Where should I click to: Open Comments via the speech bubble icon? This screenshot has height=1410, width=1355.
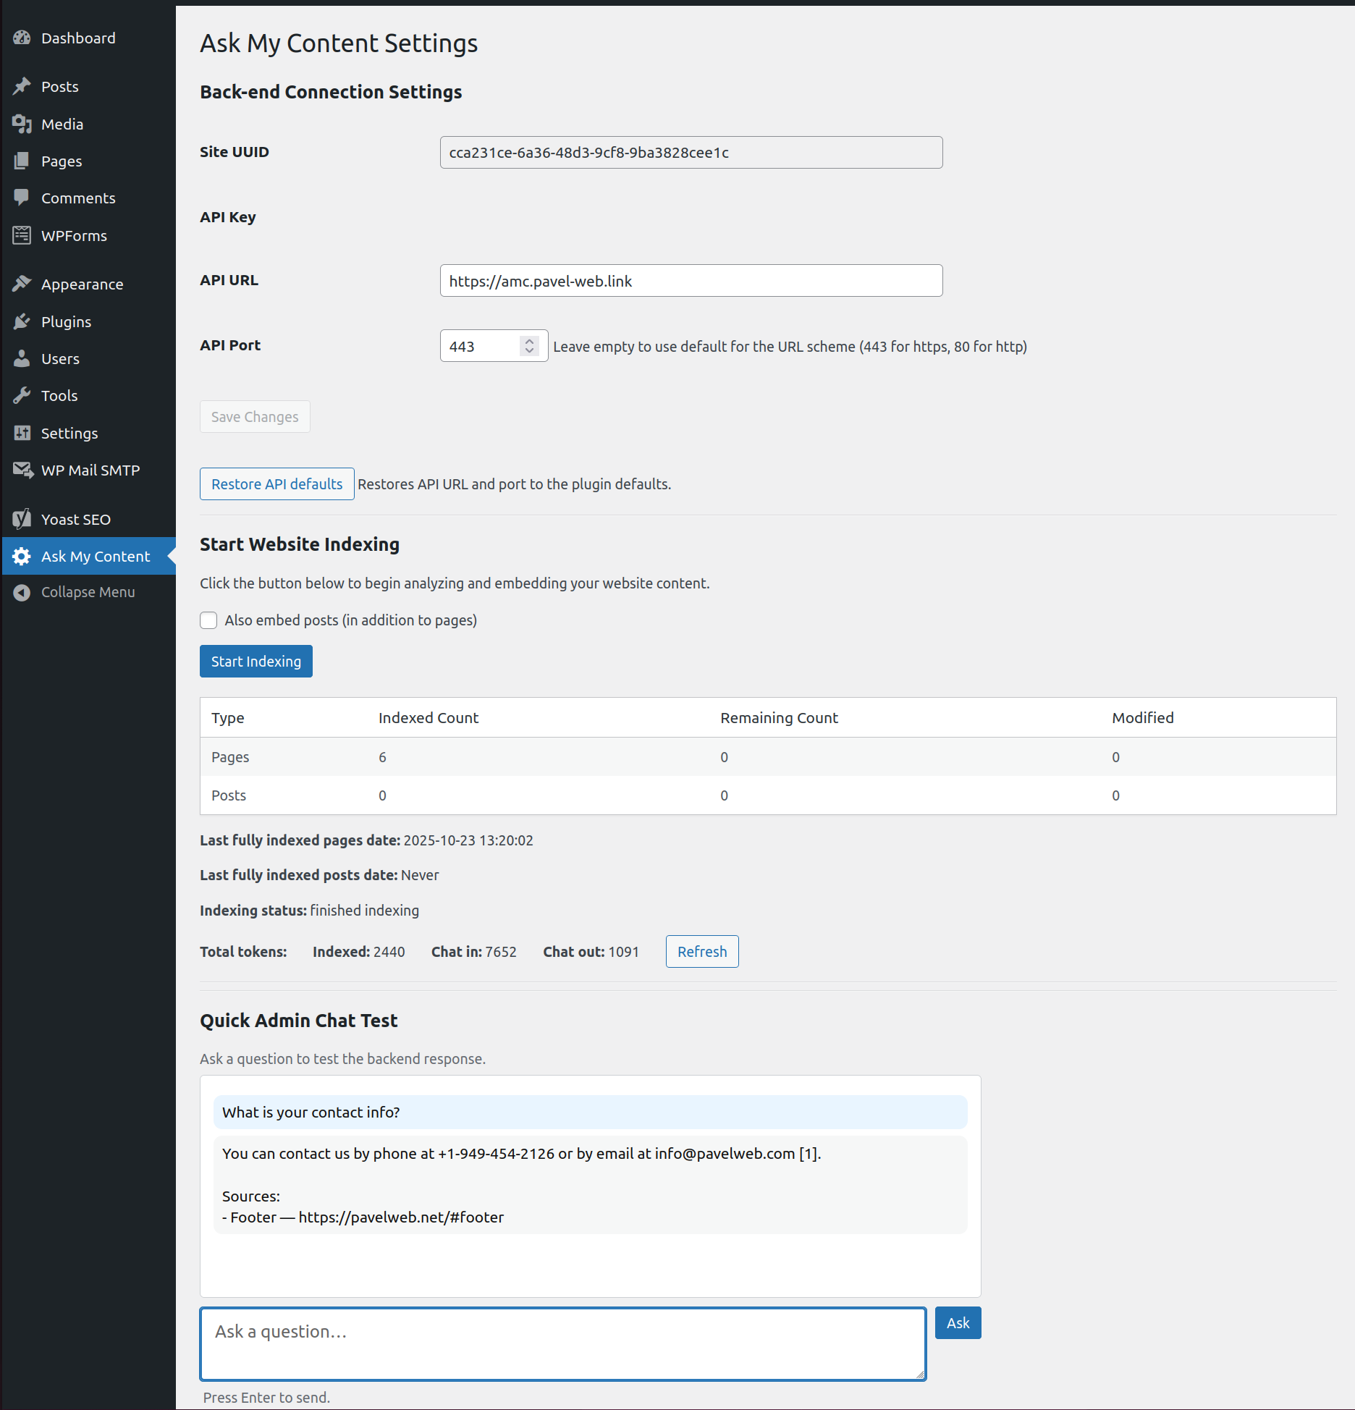[21, 198]
